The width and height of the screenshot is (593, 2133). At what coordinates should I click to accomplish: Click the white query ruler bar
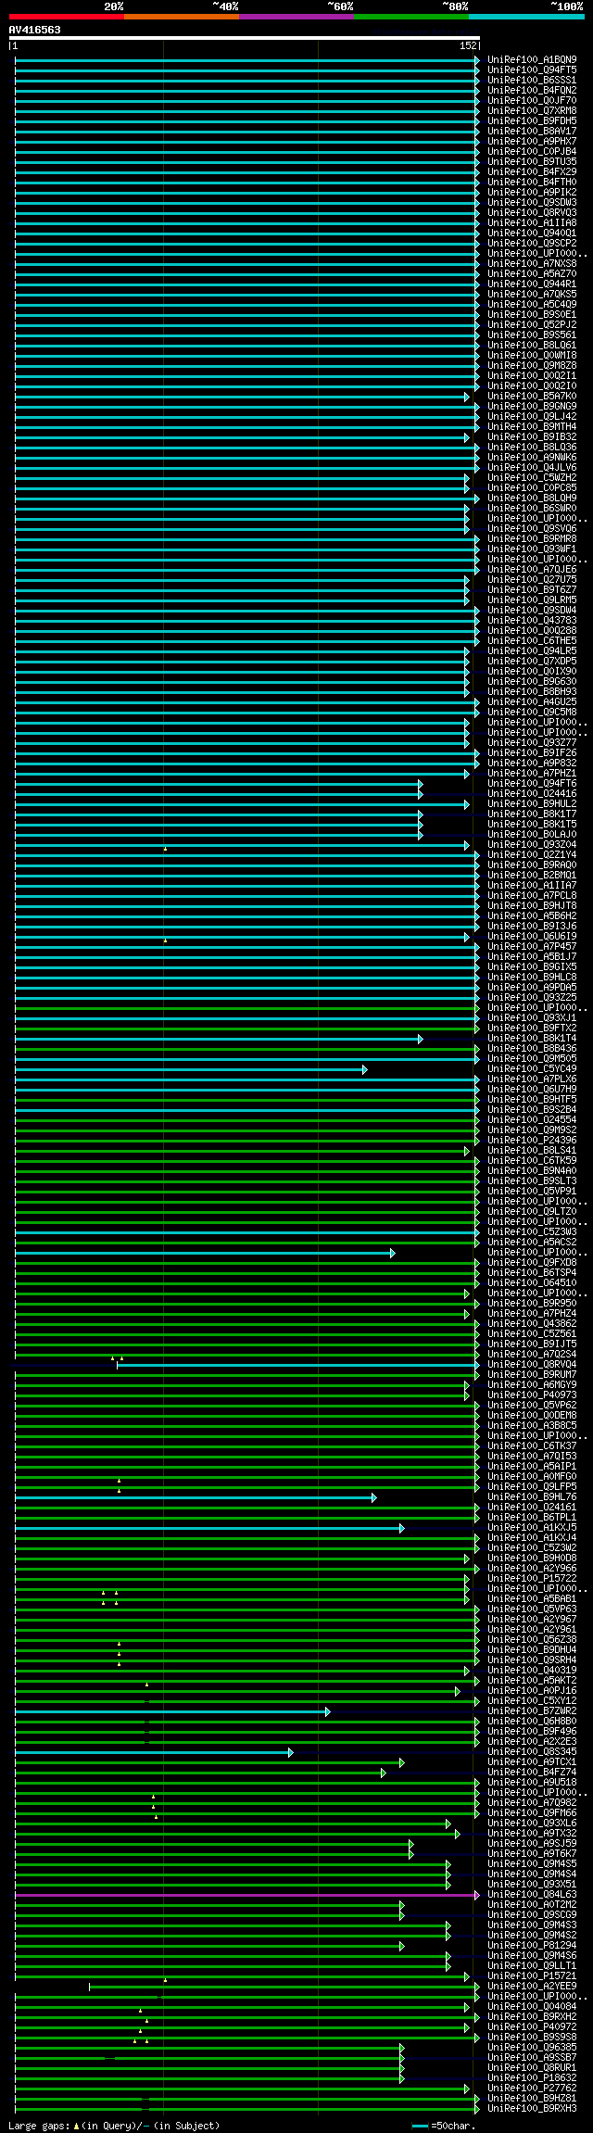coord(245,38)
